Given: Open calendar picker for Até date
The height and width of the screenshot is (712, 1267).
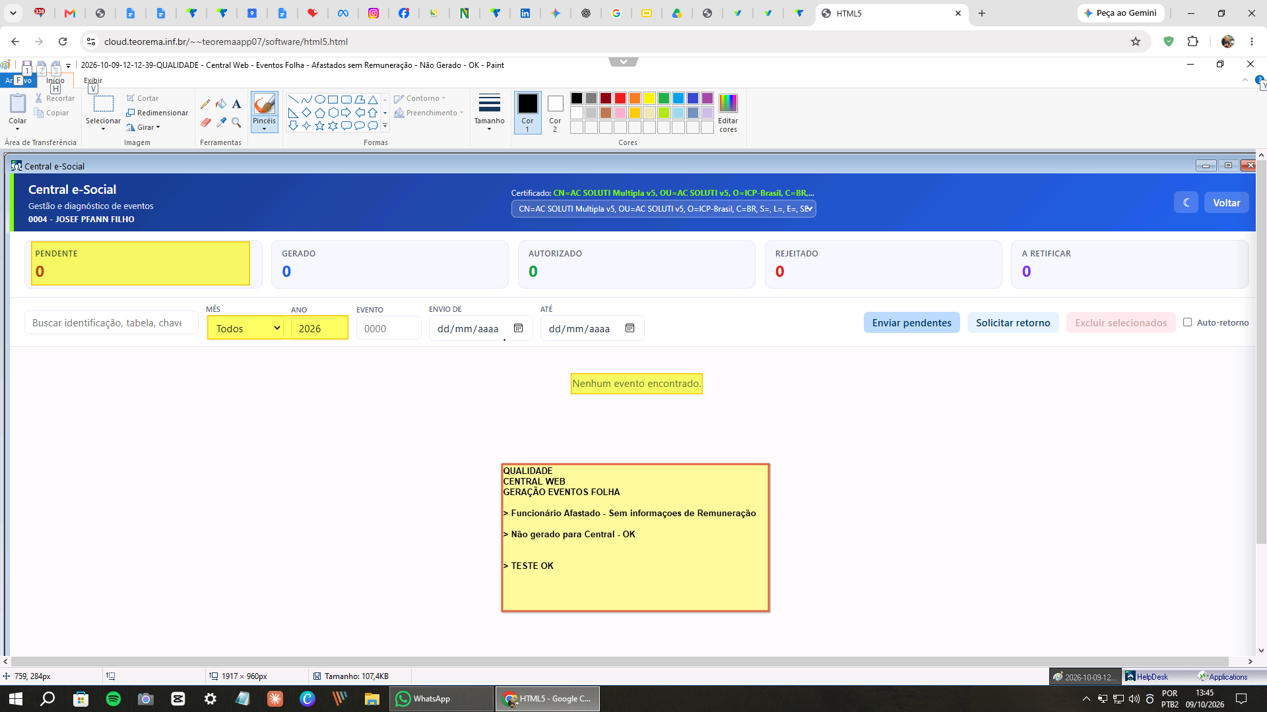Looking at the screenshot, I should [x=630, y=328].
